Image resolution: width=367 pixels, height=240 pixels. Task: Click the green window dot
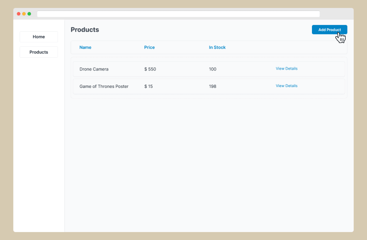[x=29, y=13]
